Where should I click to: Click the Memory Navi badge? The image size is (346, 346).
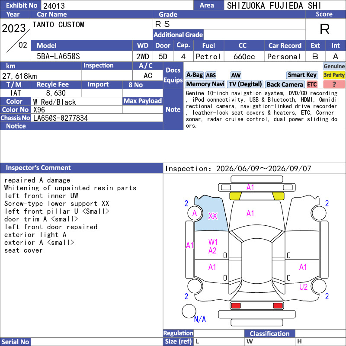pos(205,84)
